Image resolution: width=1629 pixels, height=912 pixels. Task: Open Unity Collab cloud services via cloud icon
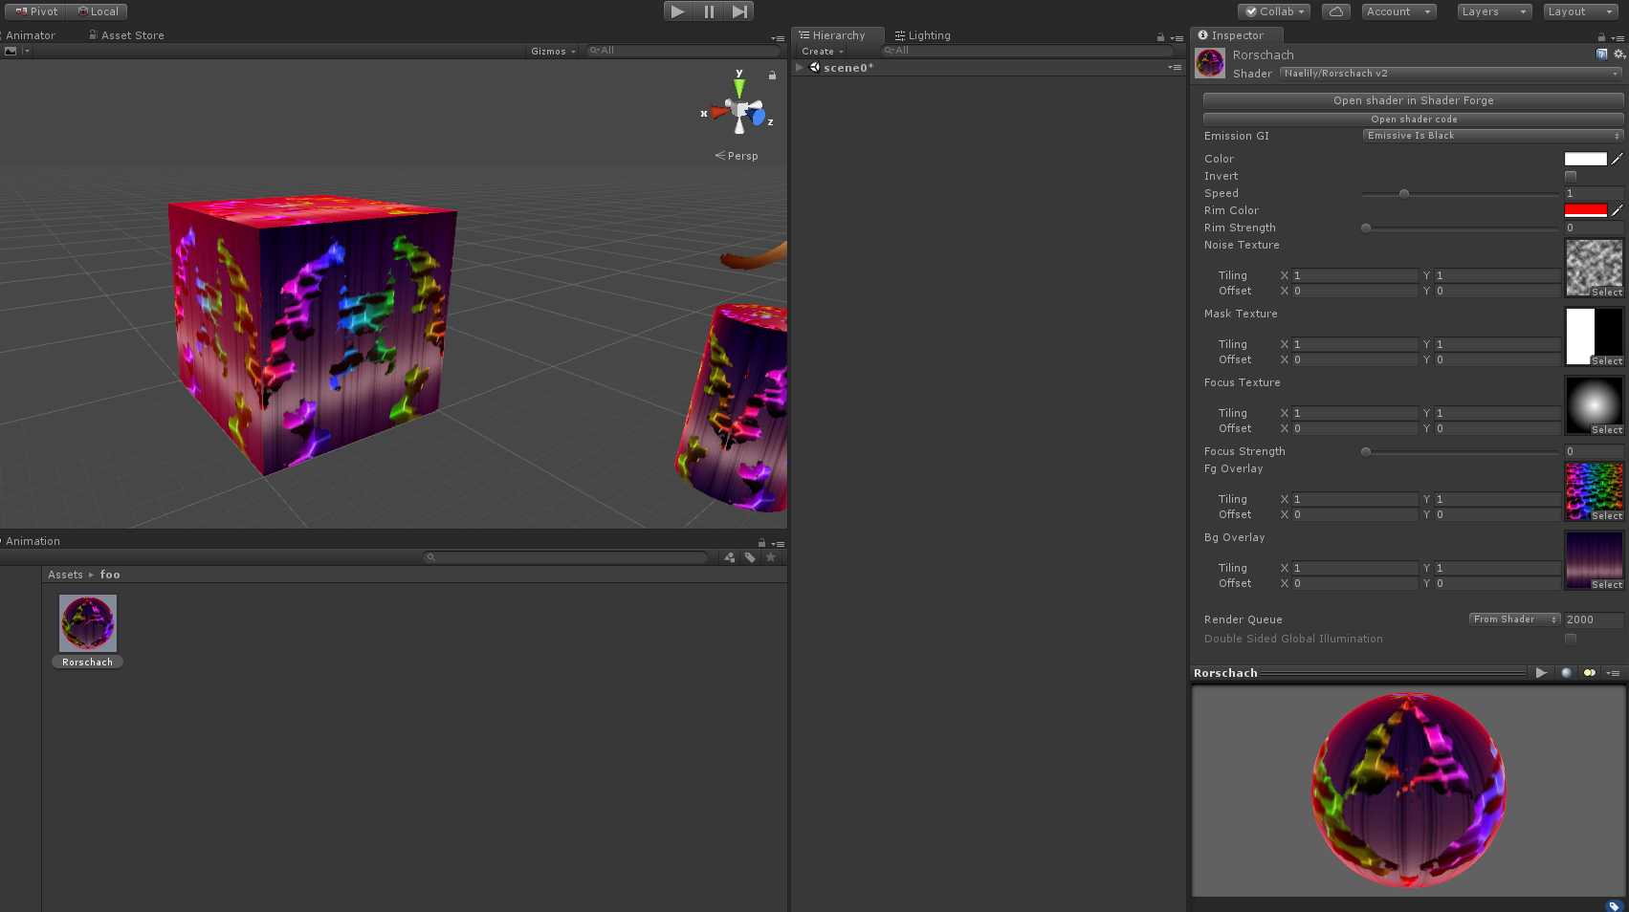(x=1335, y=11)
